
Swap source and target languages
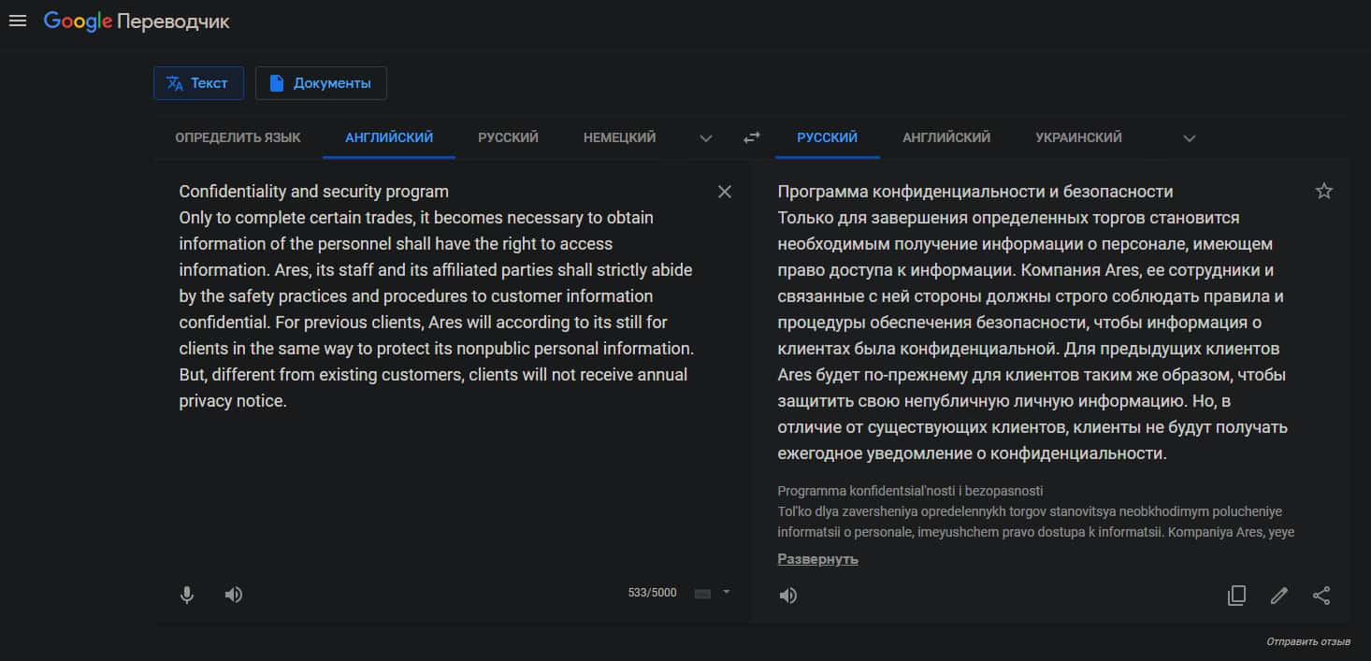coord(751,137)
